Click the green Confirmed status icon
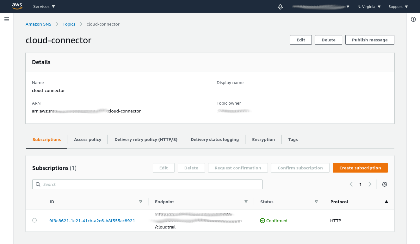Screen dimensions: 420x244 point(262,221)
